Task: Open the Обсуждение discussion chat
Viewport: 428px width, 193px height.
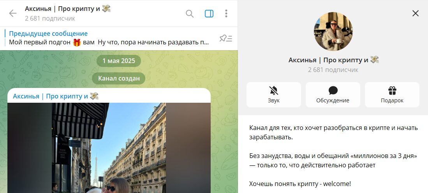Action: coord(333,95)
